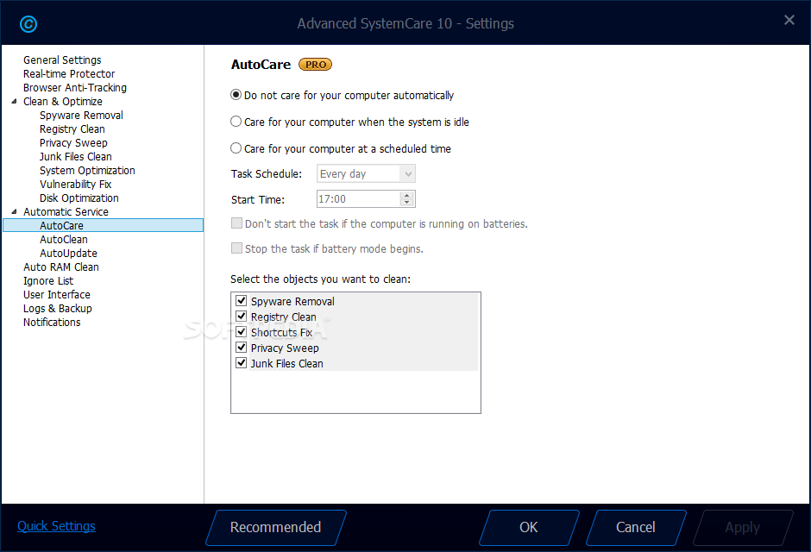Click the PRO badge next to AutoCare
The width and height of the screenshot is (811, 552).
click(316, 65)
